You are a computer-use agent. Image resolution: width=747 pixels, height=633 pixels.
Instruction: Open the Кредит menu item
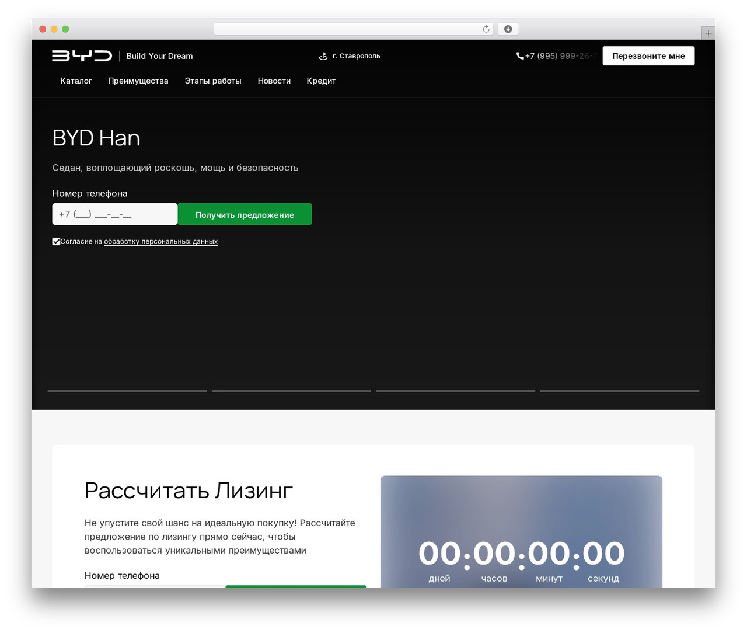tap(321, 81)
